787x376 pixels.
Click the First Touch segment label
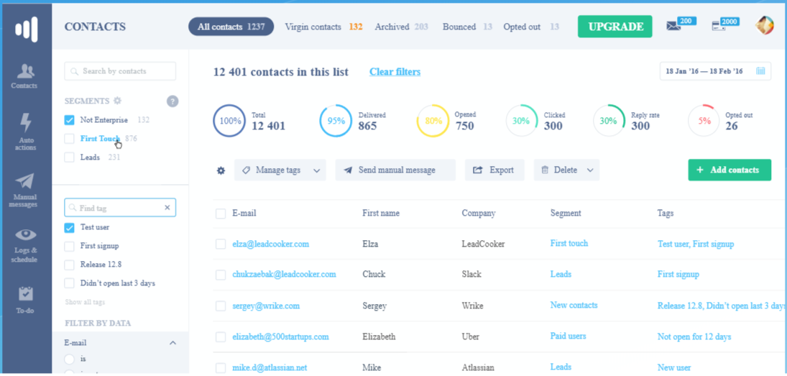tap(100, 139)
